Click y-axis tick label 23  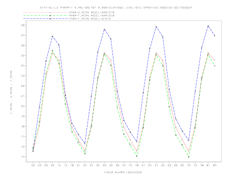[22, 76]
